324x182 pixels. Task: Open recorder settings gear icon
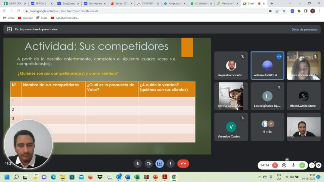(318, 165)
